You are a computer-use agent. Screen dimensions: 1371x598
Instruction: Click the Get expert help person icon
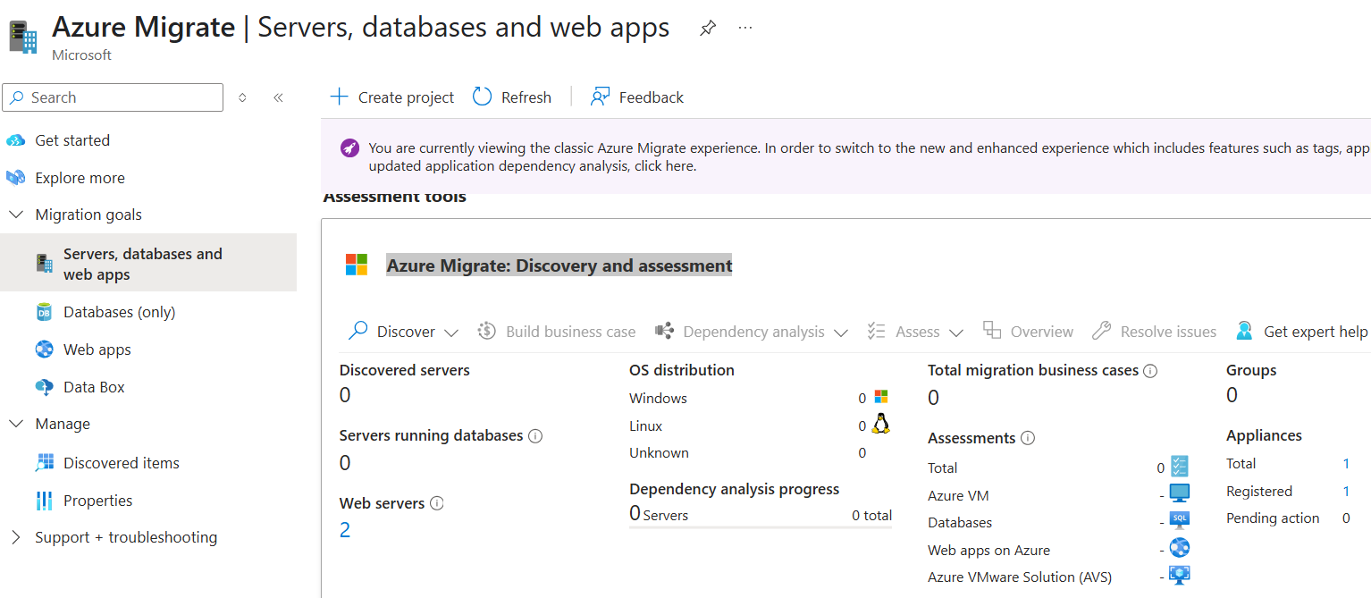pos(1243,330)
